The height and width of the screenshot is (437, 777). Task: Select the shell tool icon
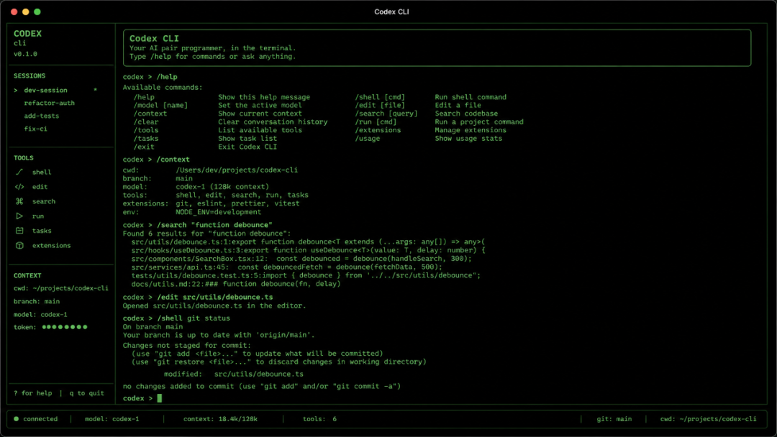pyautogui.click(x=19, y=172)
